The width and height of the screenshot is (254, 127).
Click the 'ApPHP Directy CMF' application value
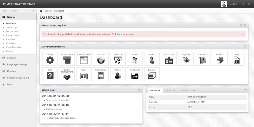tap(196, 102)
